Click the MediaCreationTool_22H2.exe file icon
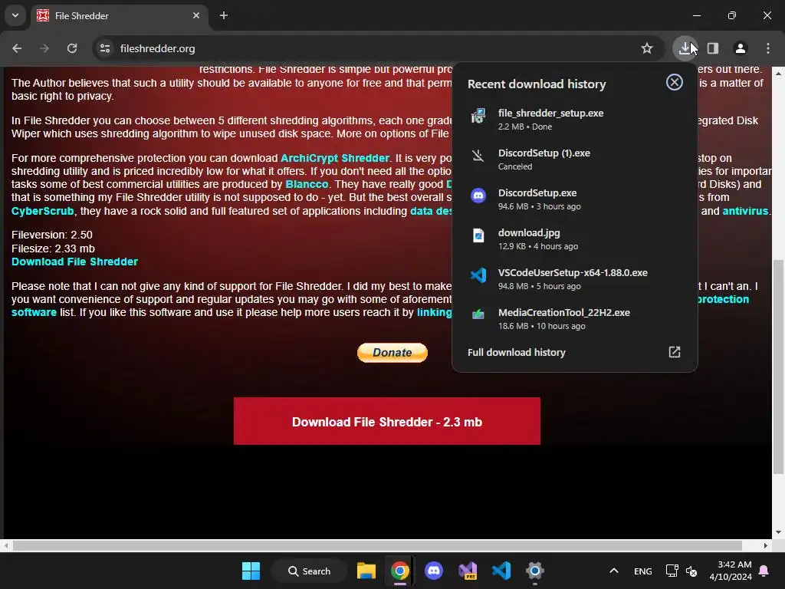The image size is (785, 589). [478, 314]
